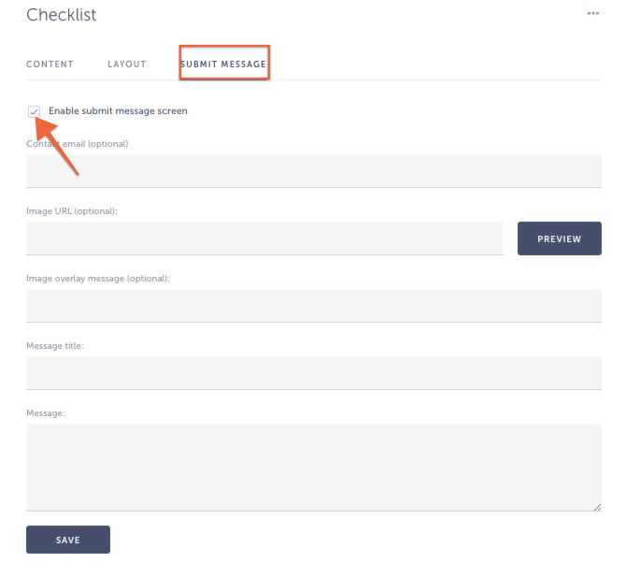Toggle the Enable submit message screen checkbox
This screenshot has height=577, width=626.
point(34,111)
